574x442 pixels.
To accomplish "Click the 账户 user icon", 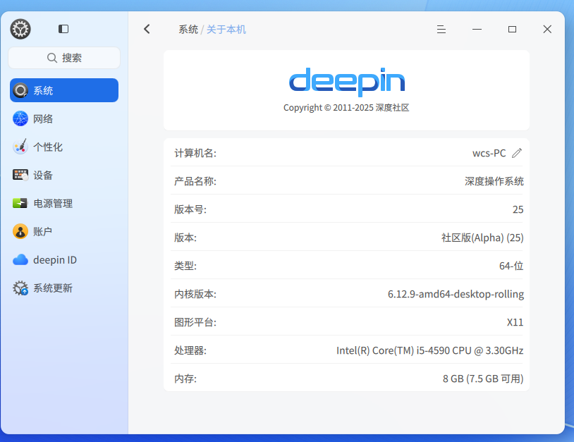I will tap(20, 231).
